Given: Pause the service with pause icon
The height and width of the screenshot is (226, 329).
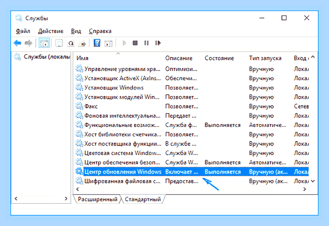Looking at the screenshot, I should tap(146, 43).
